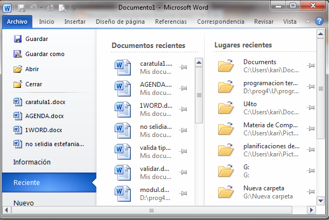This screenshot has height=220, width=329.
Task: Pin programacion ter folder to recent places
Action: (311, 87)
